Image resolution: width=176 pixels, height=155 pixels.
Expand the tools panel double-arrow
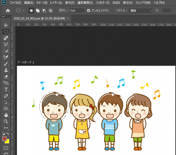click(3, 17)
